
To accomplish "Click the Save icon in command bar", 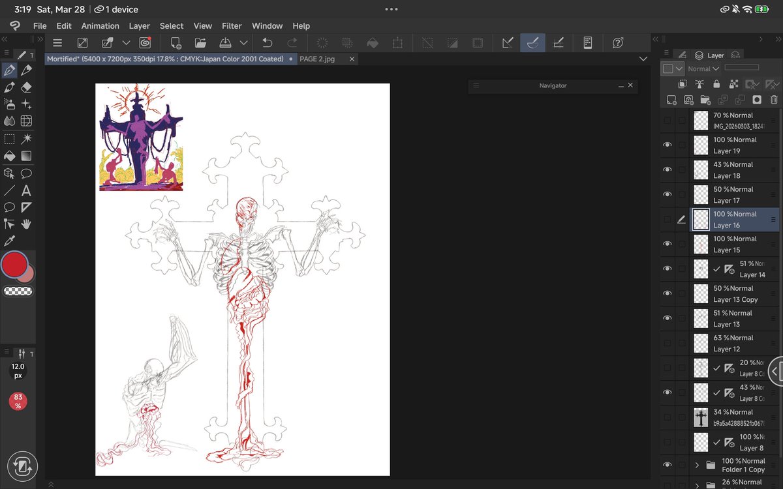I will coord(225,43).
